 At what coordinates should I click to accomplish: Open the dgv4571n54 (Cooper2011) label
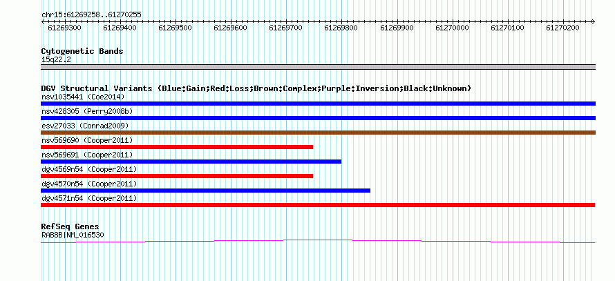click(x=89, y=198)
